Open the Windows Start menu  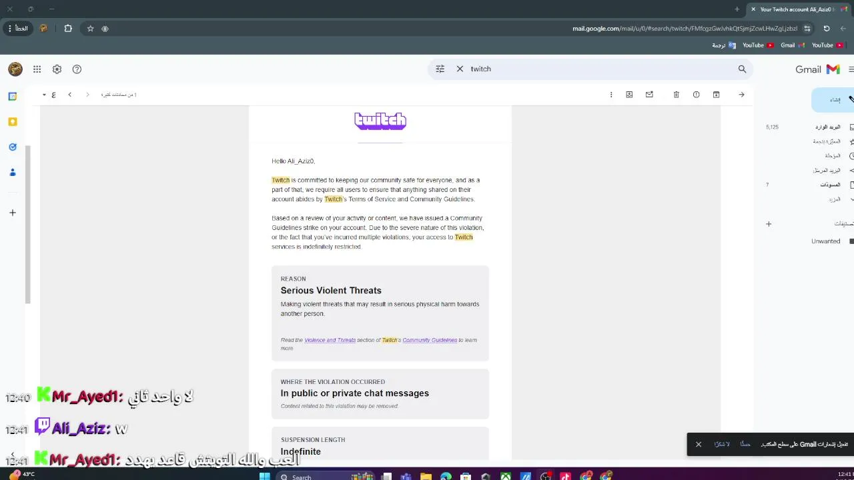[x=264, y=477]
